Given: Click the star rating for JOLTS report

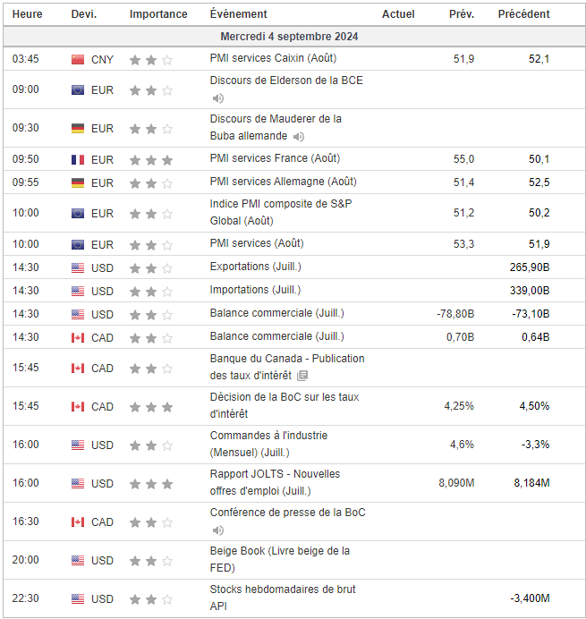Looking at the screenshot, I should [151, 484].
